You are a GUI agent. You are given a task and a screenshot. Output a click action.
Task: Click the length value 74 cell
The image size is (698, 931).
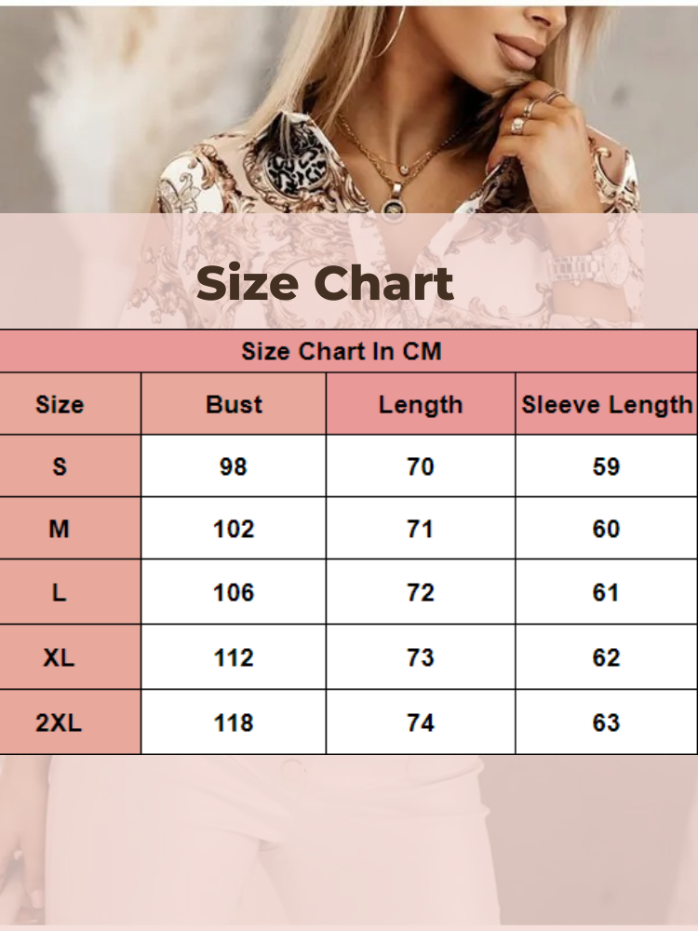click(x=421, y=722)
